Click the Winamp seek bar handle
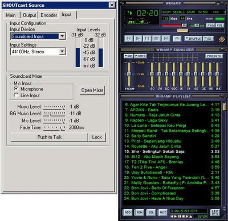This screenshot has height=221, width=228. tap(182, 31)
